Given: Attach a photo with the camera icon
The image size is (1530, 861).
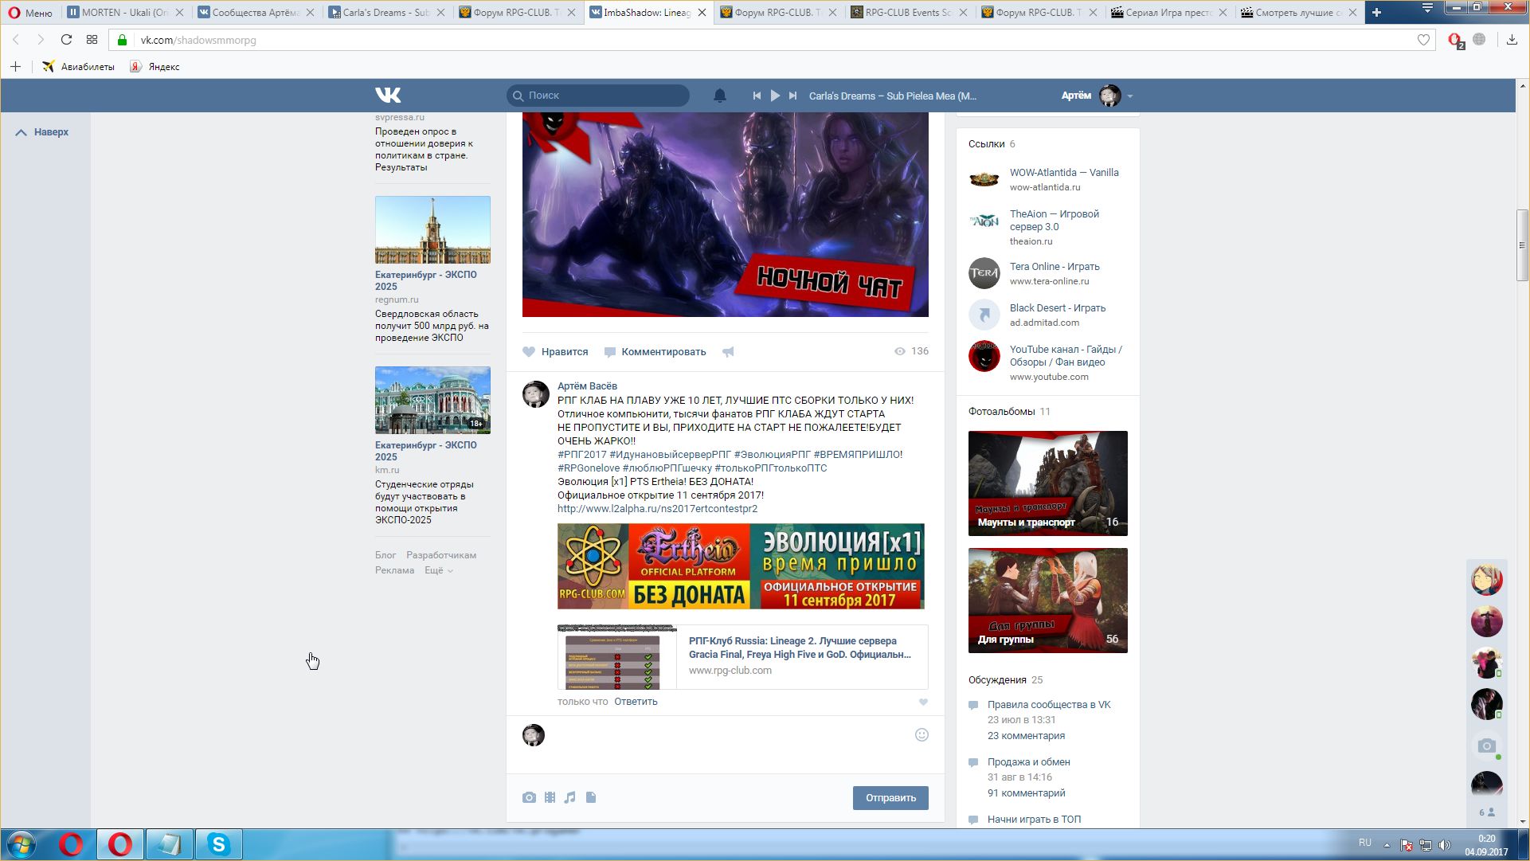Looking at the screenshot, I should point(529,797).
